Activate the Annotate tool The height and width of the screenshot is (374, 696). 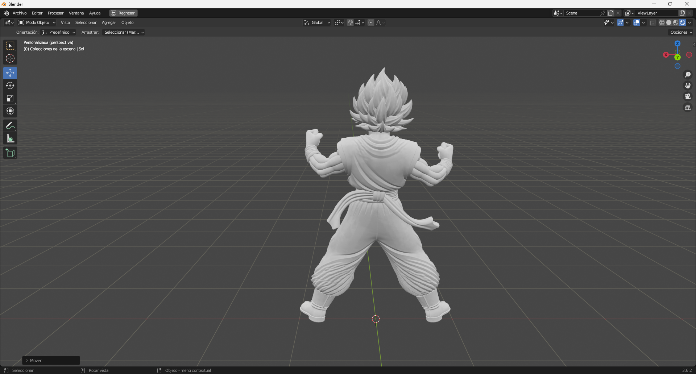[x=10, y=125]
